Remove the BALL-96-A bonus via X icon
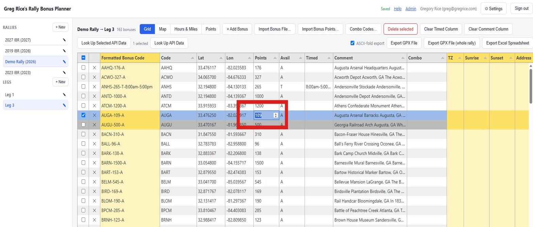 click(x=94, y=144)
